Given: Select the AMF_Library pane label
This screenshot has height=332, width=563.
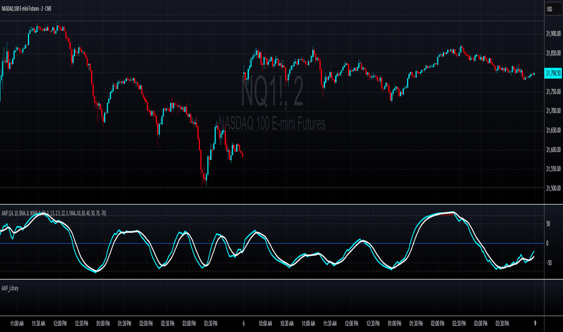Looking at the screenshot, I should point(10,288).
